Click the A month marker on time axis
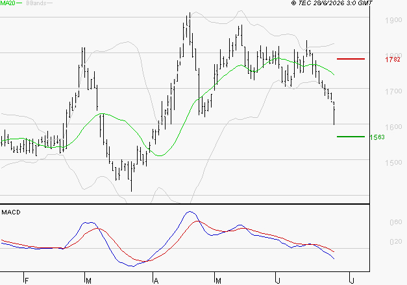407x285 pixels. (156, 281)
